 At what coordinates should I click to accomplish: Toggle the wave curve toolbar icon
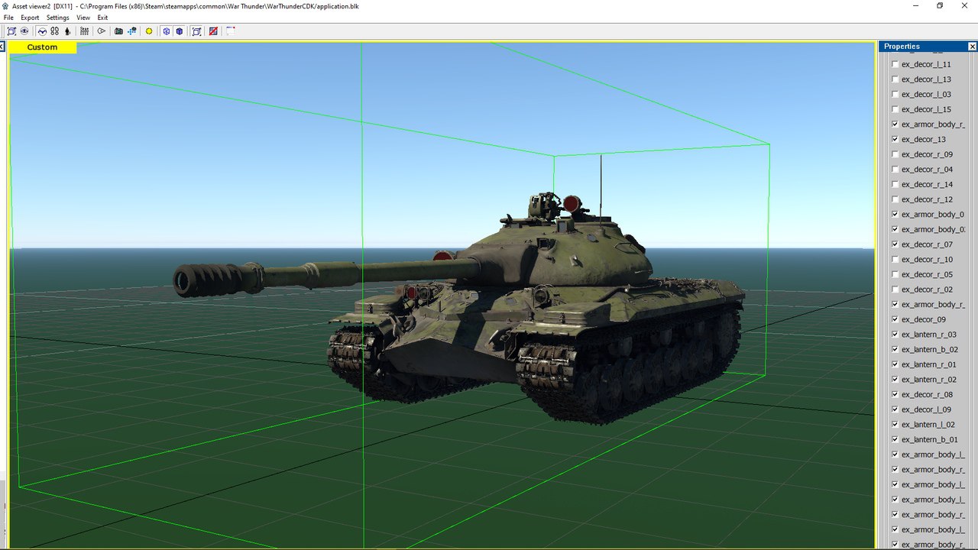[42, 31]
